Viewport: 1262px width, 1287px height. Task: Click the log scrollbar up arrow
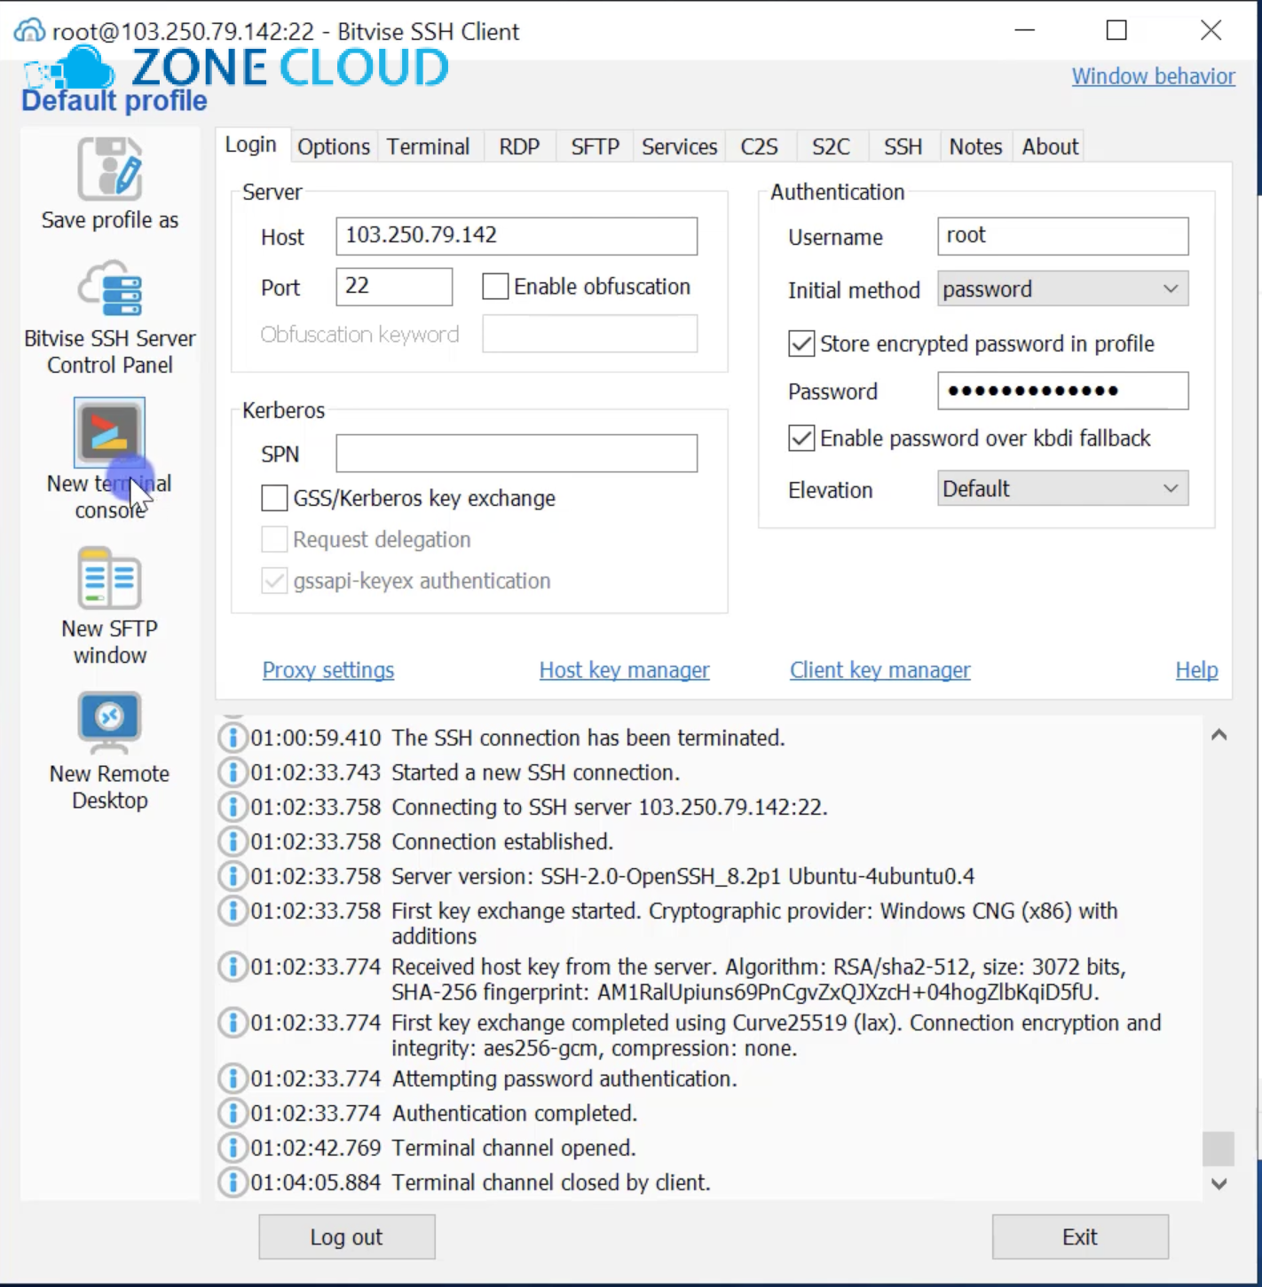(x=1219, y=735)
